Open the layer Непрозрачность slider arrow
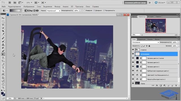The image size is (181, 101). pyautogui.click(x=178, y=42)
